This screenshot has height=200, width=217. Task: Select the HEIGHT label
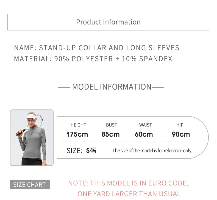[x=78, y=125]
